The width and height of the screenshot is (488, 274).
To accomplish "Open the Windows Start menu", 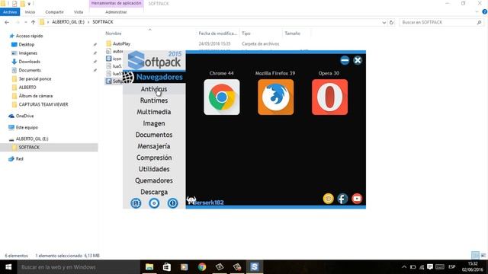I will point(8,267).
